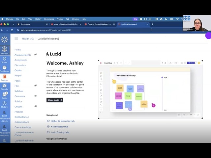This screenshot has width=211, height=158.
Task: Open Course Analytics in course menu
Action: (23, 127)
